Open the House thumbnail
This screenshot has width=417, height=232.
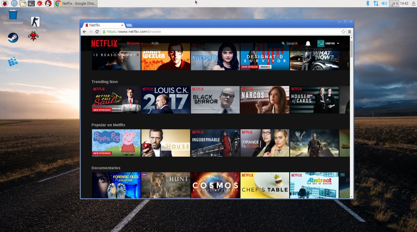click(166, 143)
